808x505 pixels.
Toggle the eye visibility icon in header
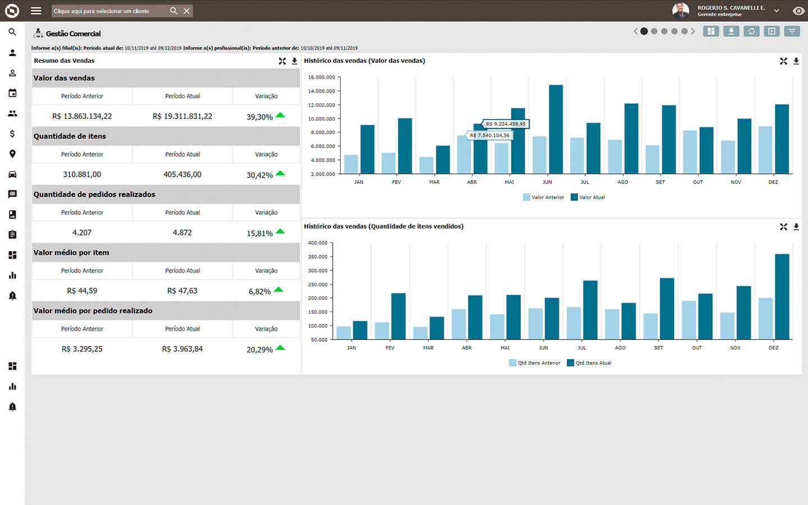click(x=798, y=11)
